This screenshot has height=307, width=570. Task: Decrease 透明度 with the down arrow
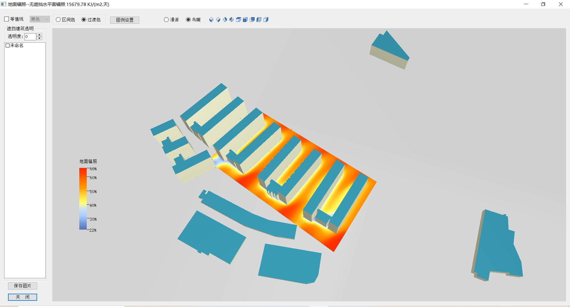(x=39, y=38)
